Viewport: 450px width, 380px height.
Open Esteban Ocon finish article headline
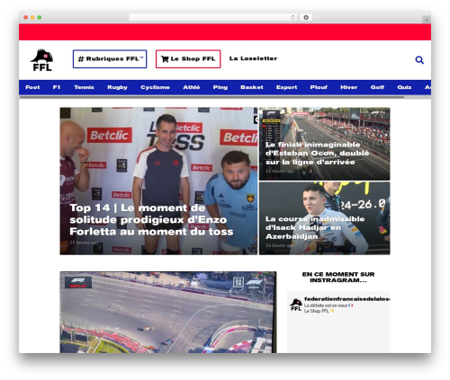[317, 154]
